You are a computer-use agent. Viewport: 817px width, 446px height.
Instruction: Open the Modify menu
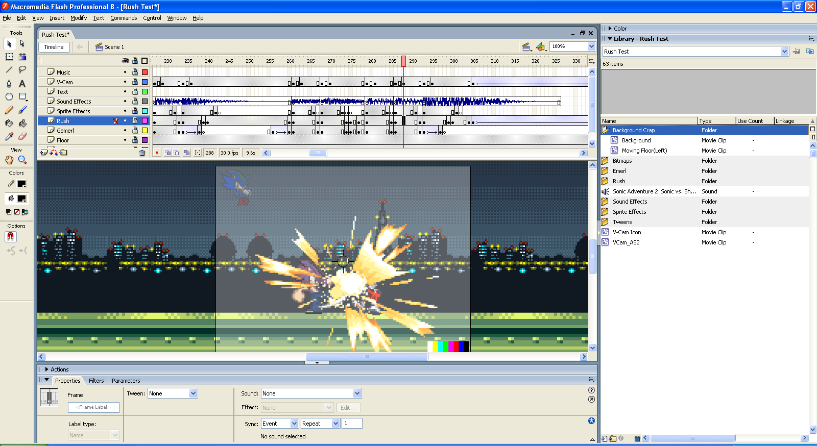coord(79,18)
